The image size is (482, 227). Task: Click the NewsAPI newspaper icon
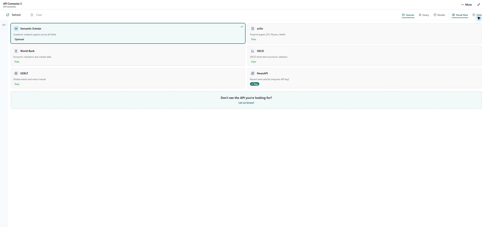253,73
